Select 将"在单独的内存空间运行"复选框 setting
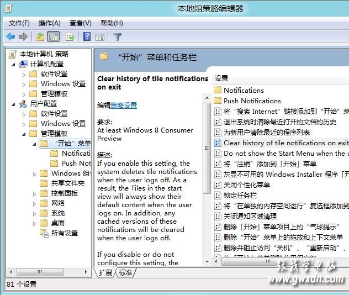Image resolution: width=349 pixels, height=295 pixels. (286, 206)
